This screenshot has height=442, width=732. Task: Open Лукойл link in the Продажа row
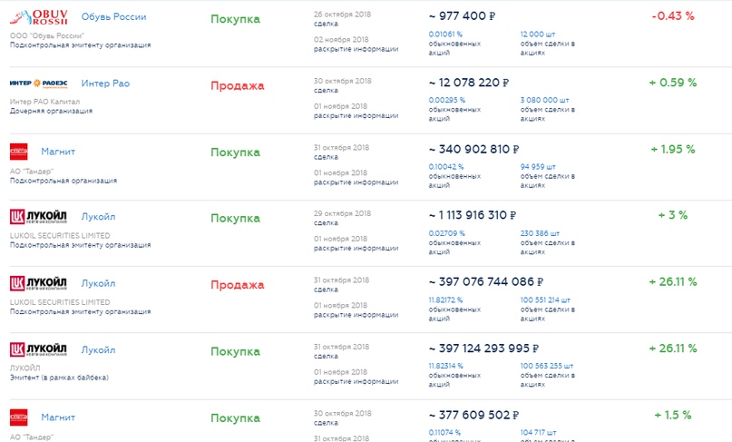98,283
